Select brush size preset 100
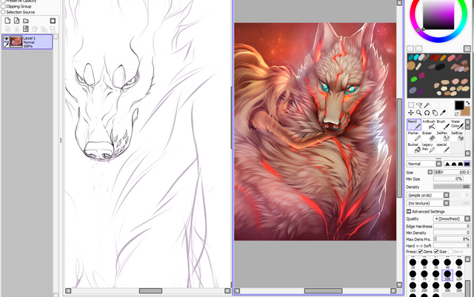Image resolution: width=474 pixels, height=297 pixels. click(x=447, y=275)
